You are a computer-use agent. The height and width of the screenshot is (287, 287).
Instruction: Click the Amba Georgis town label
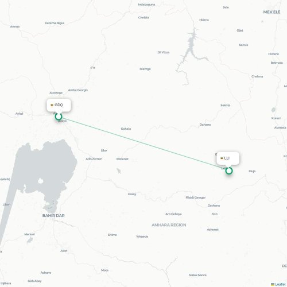pyautogui.click(x=78, y=90)
